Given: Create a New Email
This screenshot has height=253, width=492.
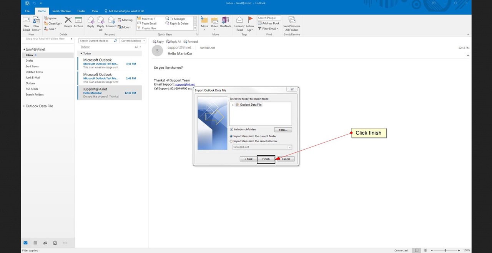Looking at the screenshot, I should click(26, 24).
